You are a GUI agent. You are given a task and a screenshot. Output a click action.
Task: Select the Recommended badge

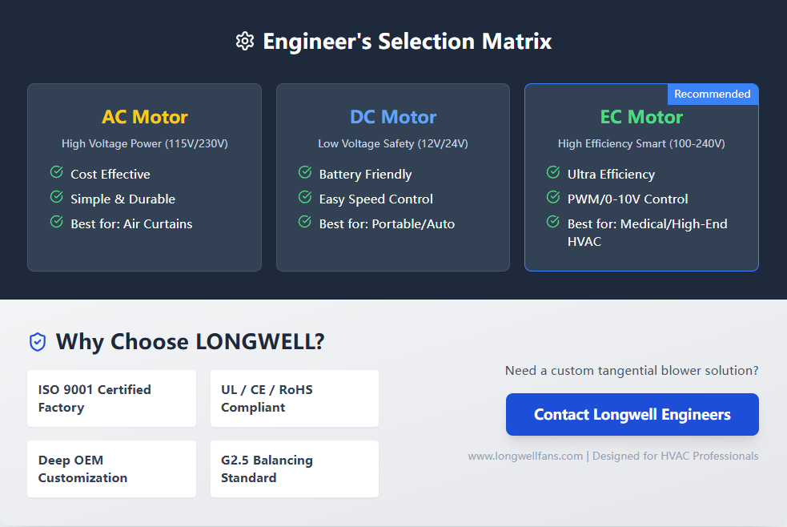click(x=713, y=94)
